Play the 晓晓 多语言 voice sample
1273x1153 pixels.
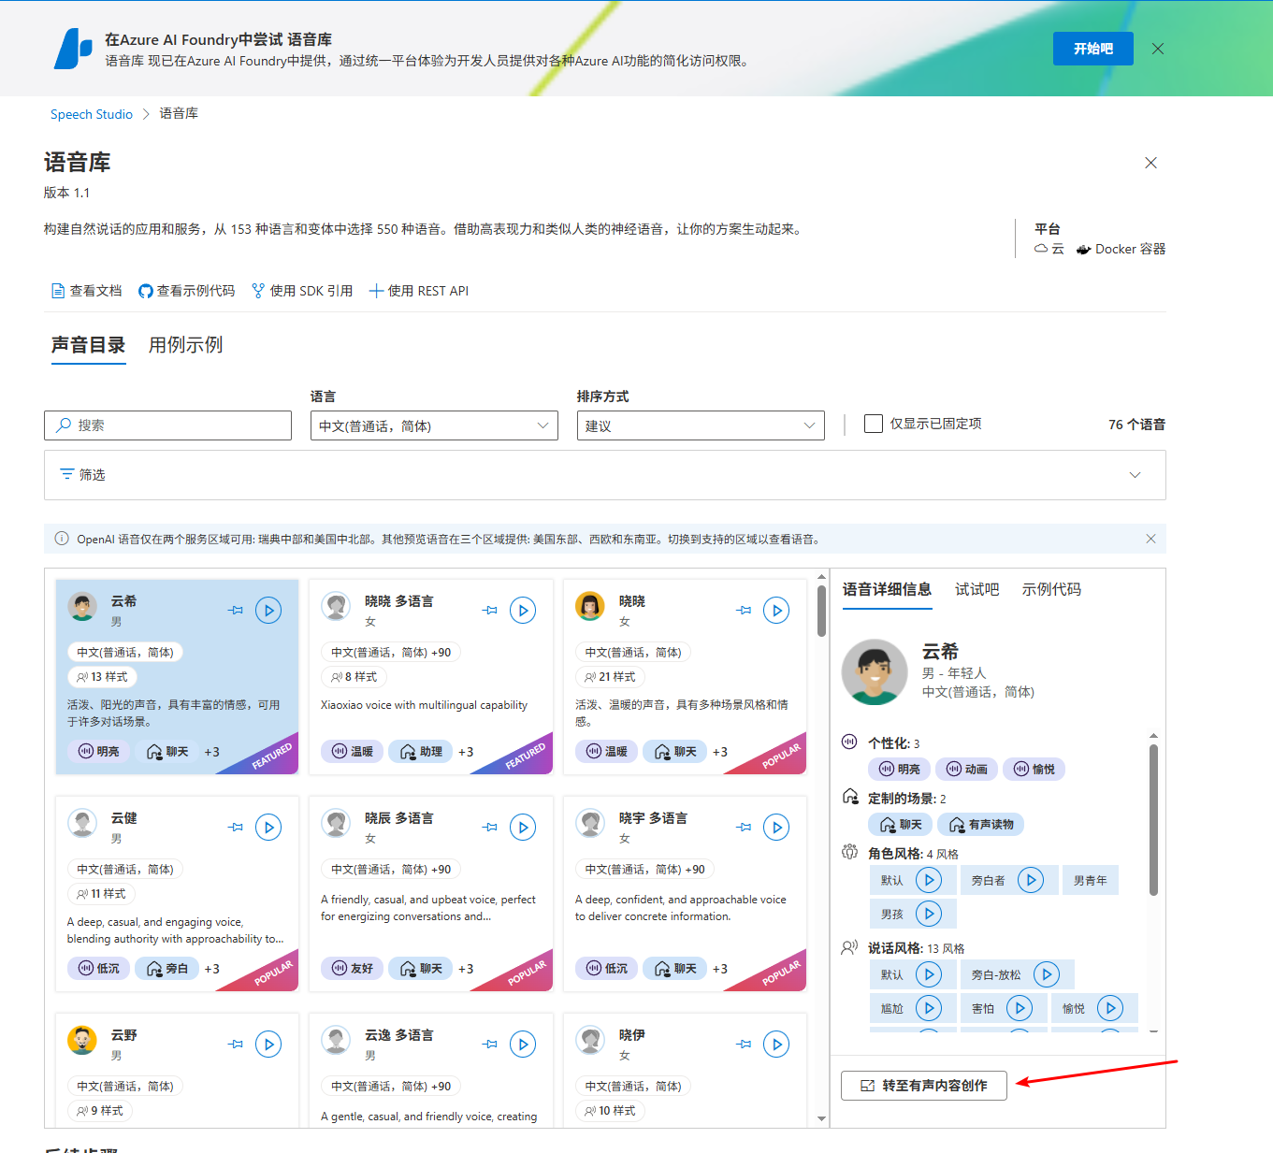(x=523, y=611)
